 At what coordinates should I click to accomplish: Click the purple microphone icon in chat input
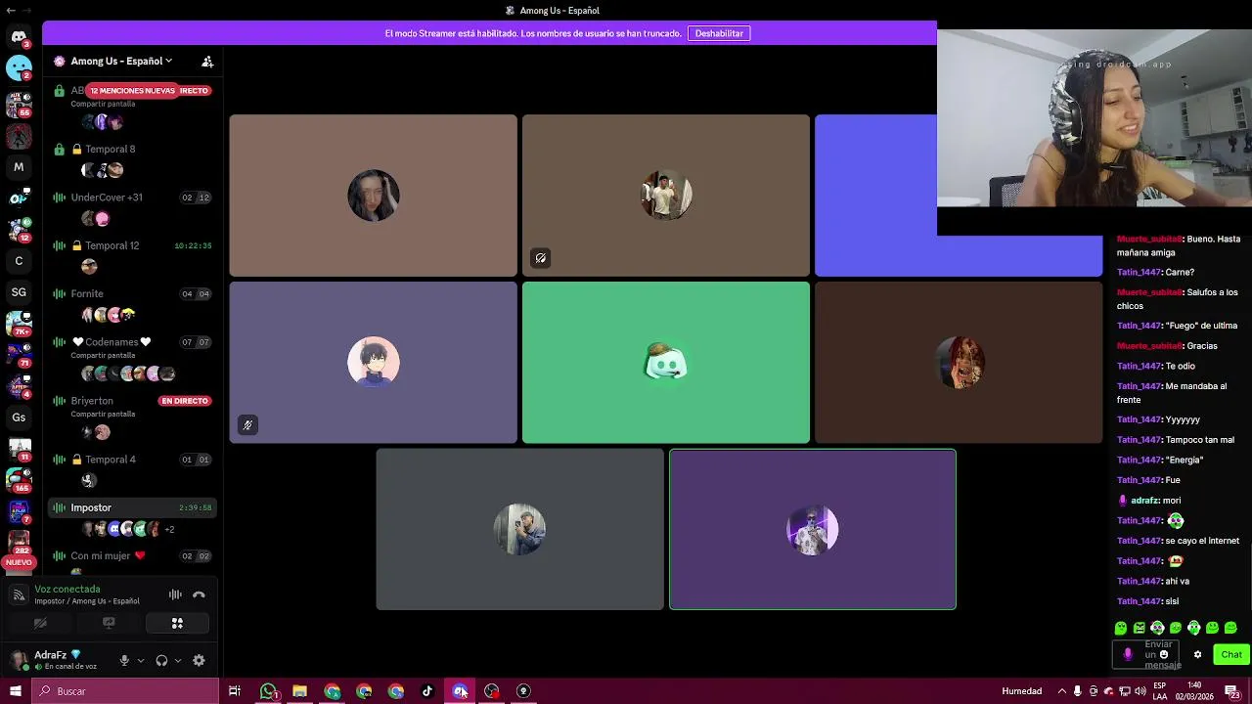pyautogui.click(x=1127, y=655)
